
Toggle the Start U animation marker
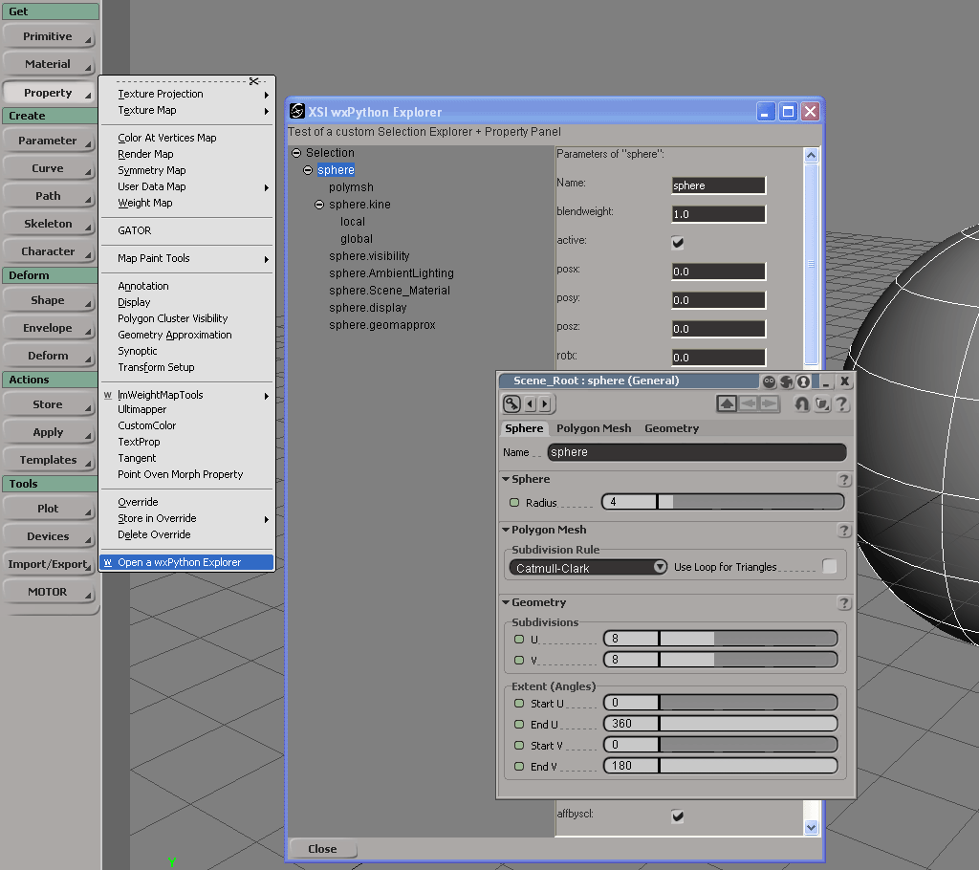(519, 704)
